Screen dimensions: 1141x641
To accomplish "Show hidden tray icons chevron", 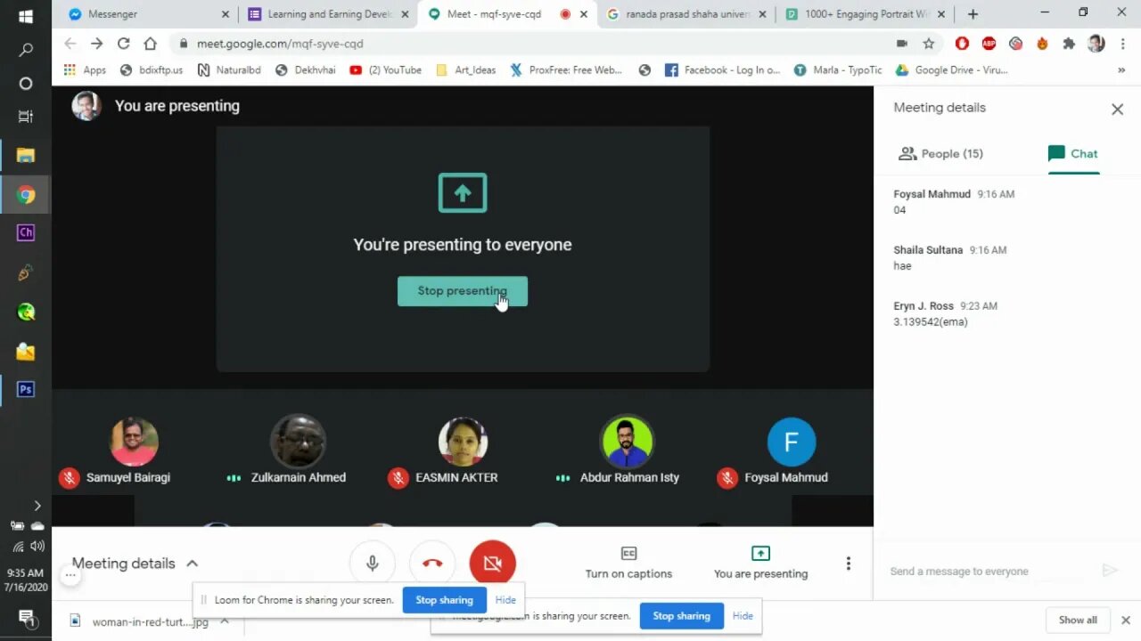I will [x=37, y=506].
